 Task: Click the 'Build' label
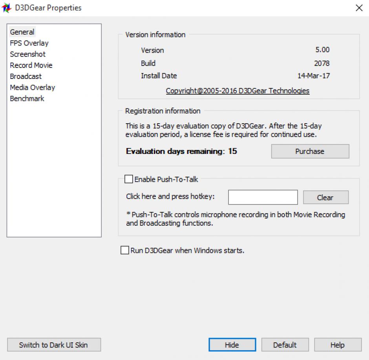tap(148, 63)
